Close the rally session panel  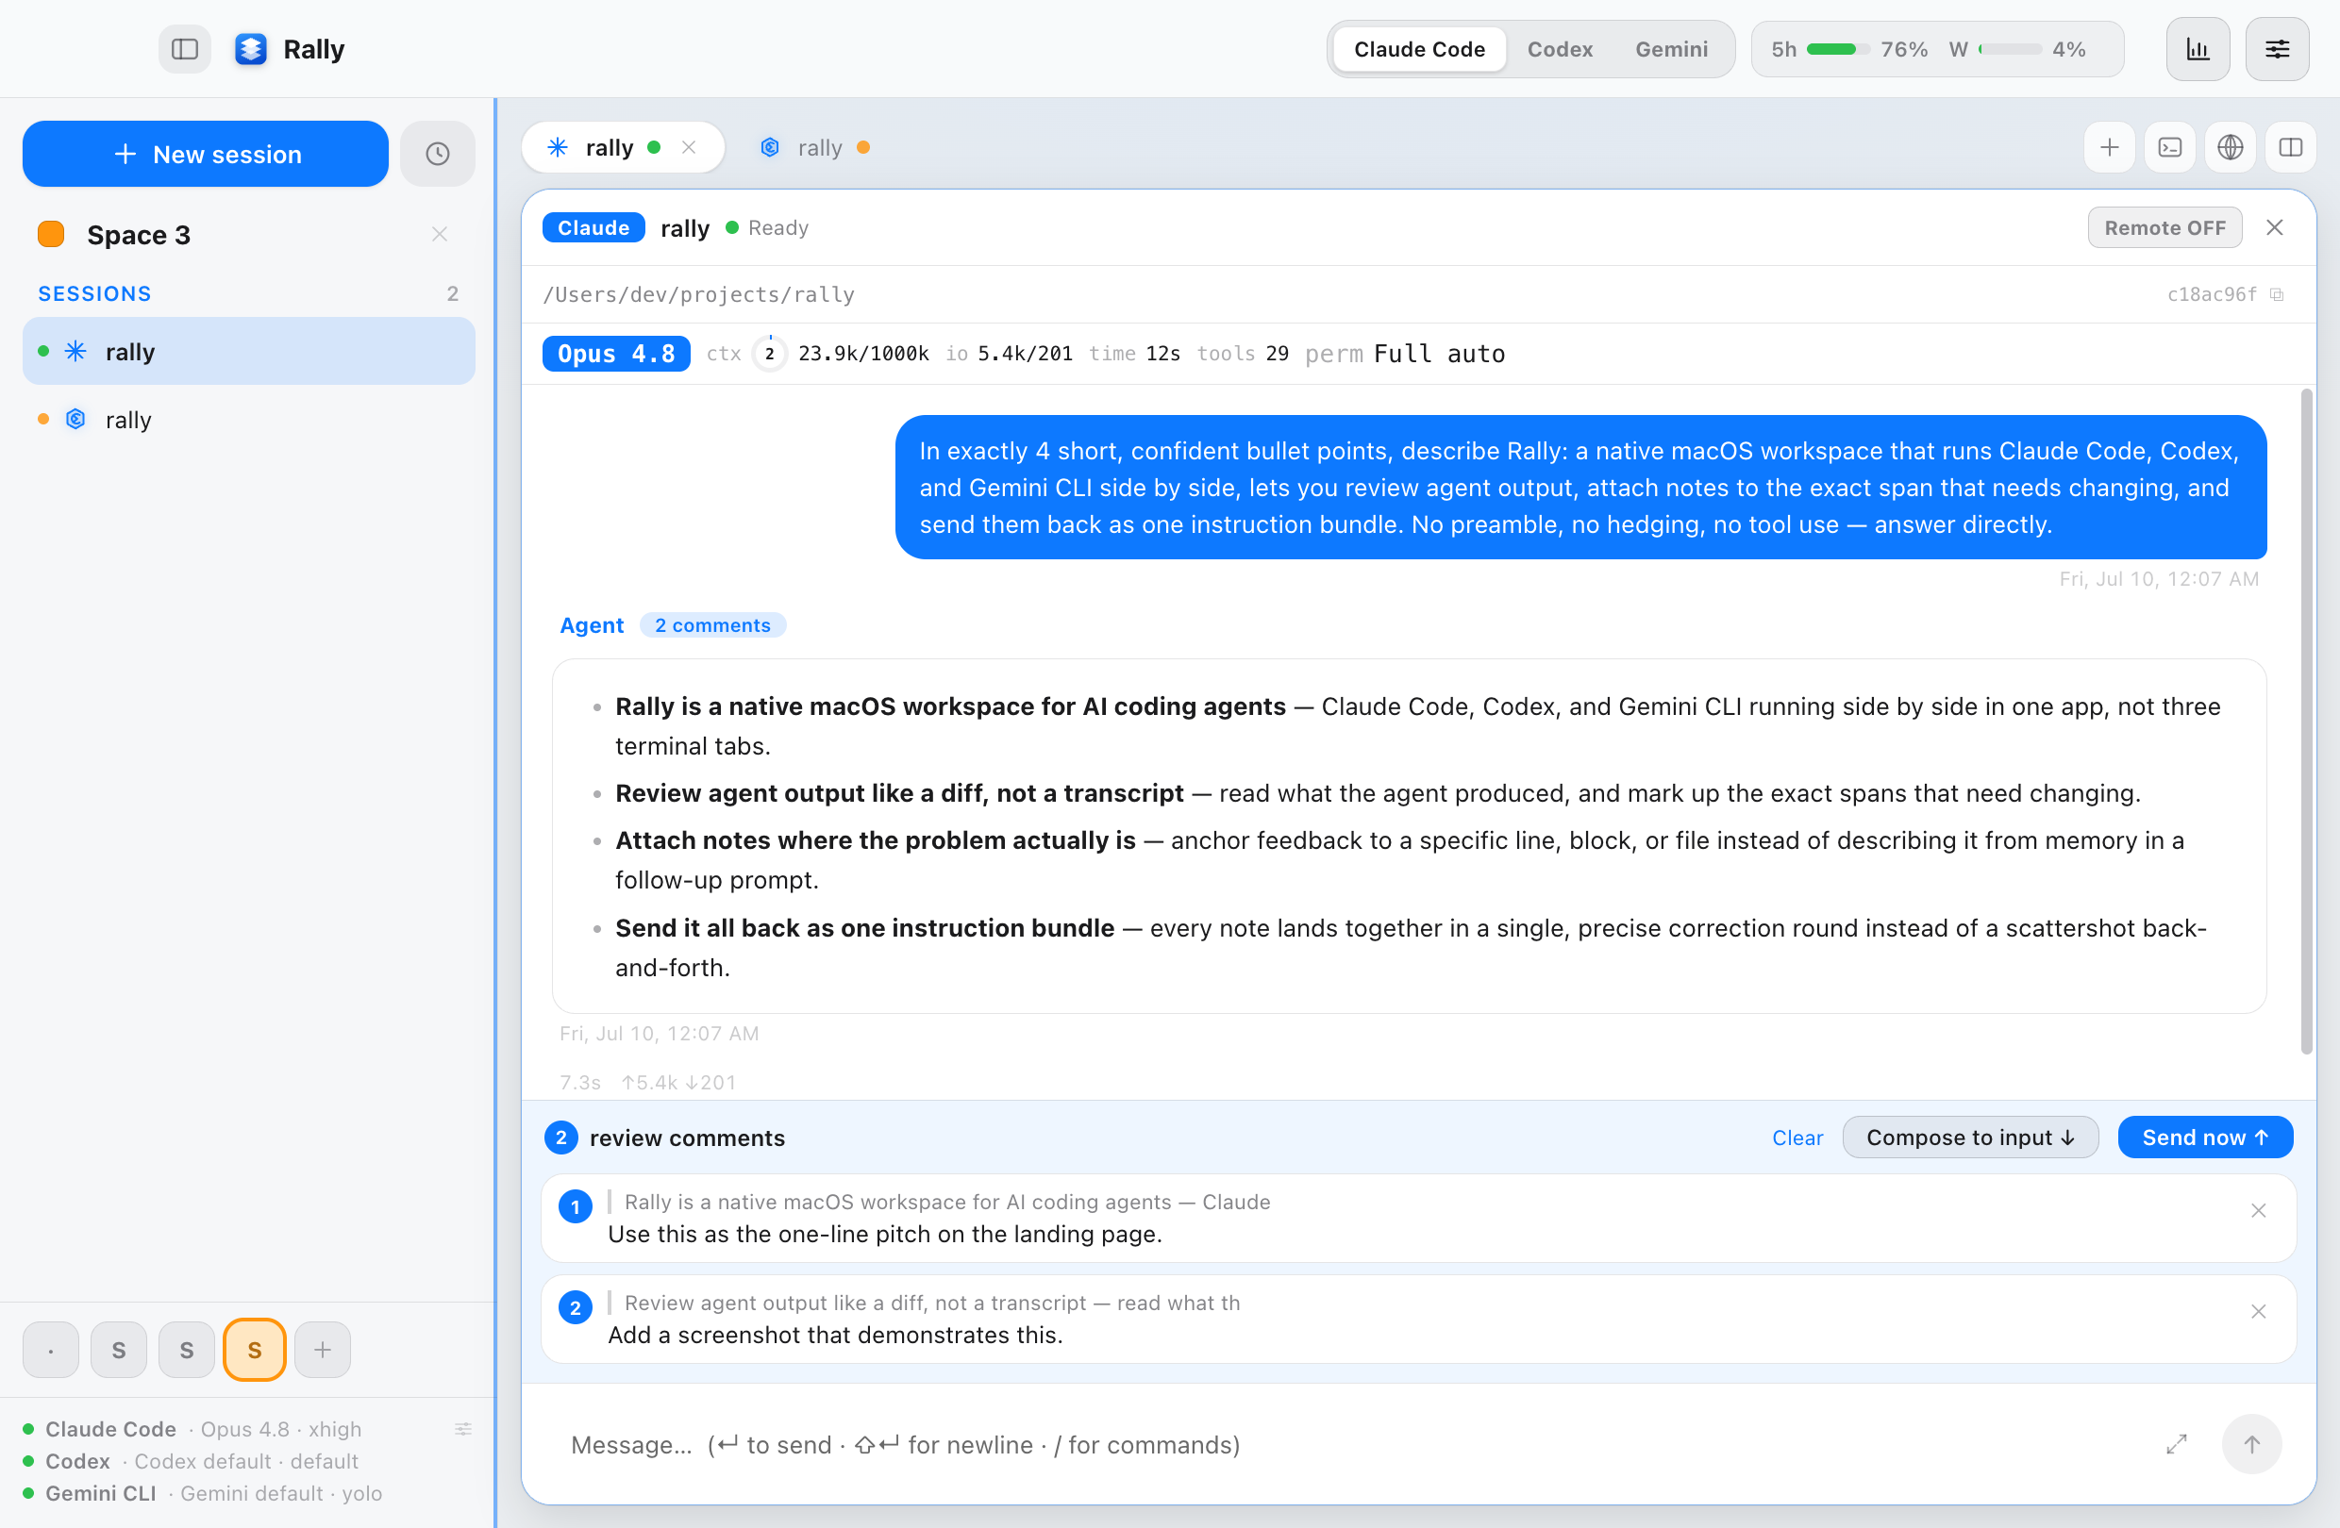point(2275,227)
